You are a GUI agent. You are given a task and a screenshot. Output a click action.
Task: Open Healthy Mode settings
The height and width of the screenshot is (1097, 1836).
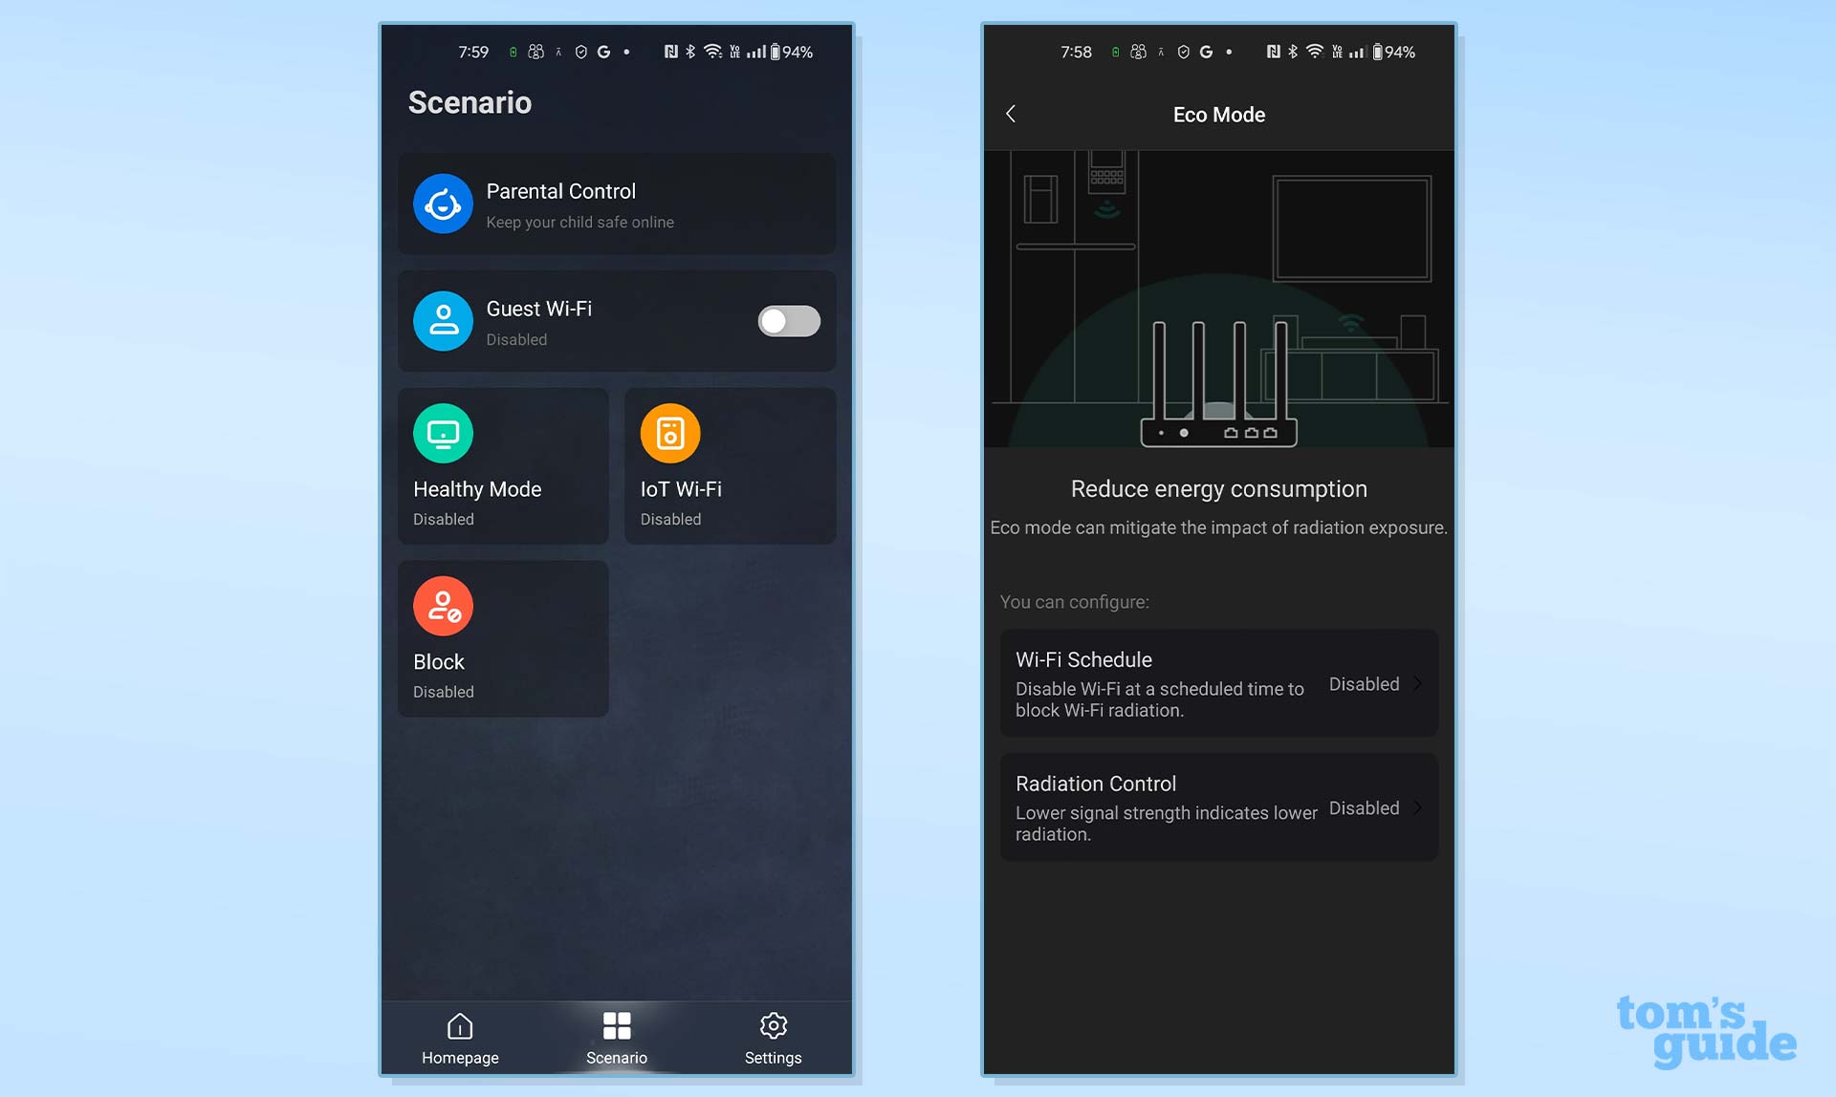pos(504,467)
